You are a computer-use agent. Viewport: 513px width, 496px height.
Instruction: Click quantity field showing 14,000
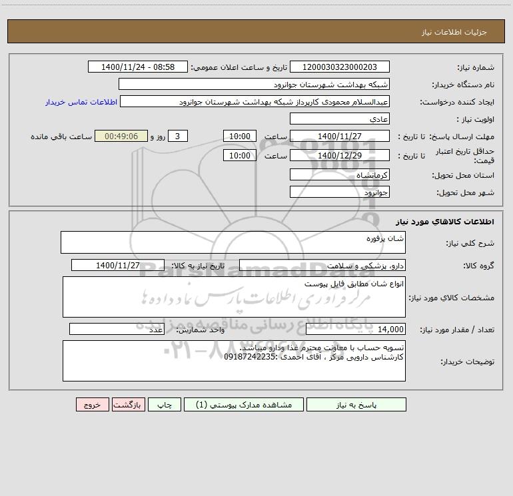(356, 329)
